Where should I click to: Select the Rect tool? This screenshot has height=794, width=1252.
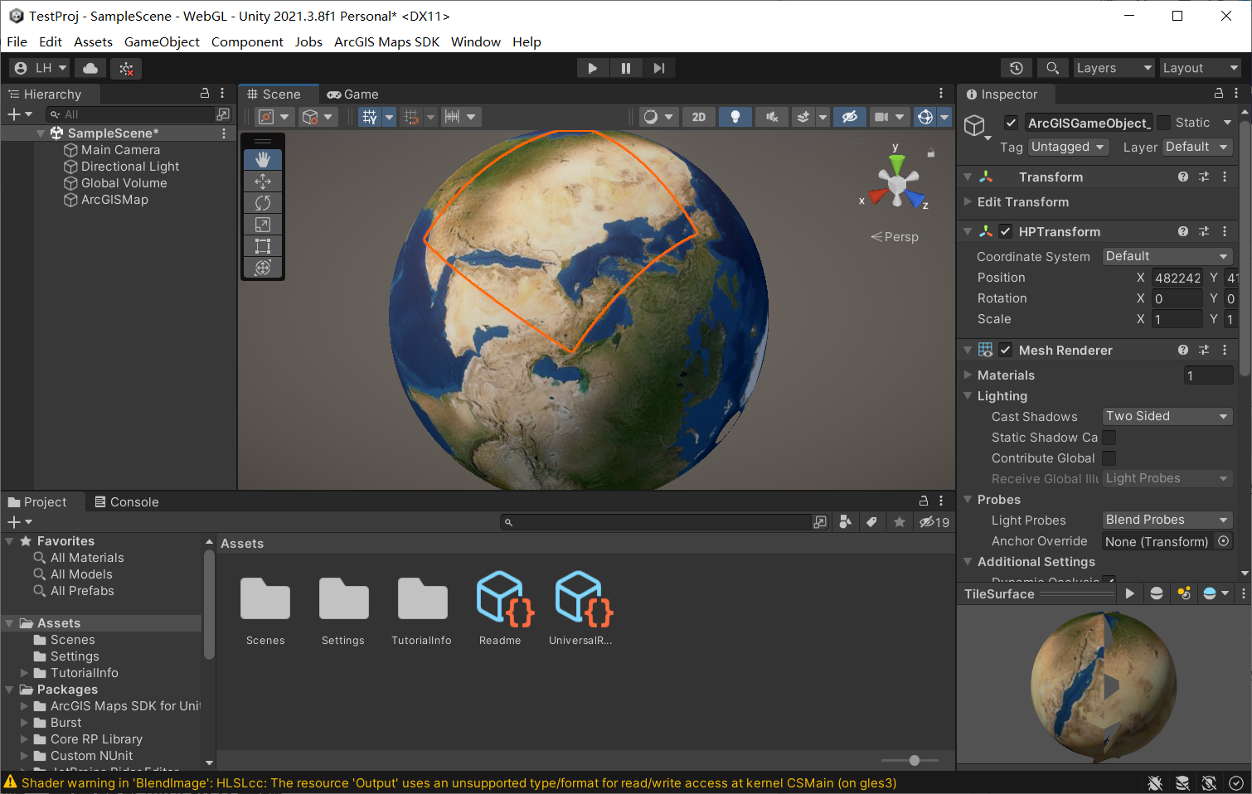click(263, 245)
